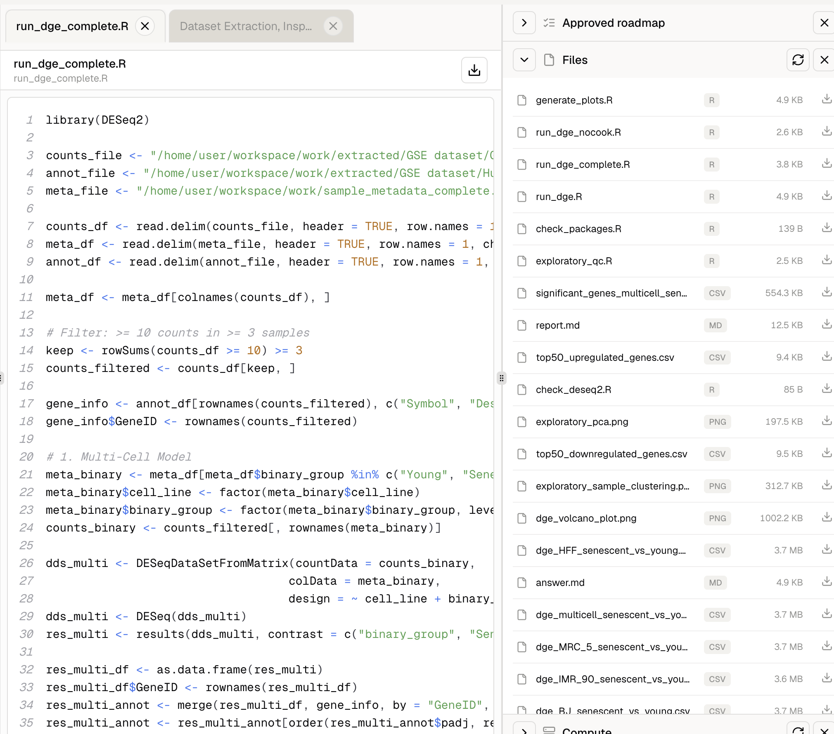Open answer.md in file list
This screenshot has height=734, width=834.
[x=560, y=583]
